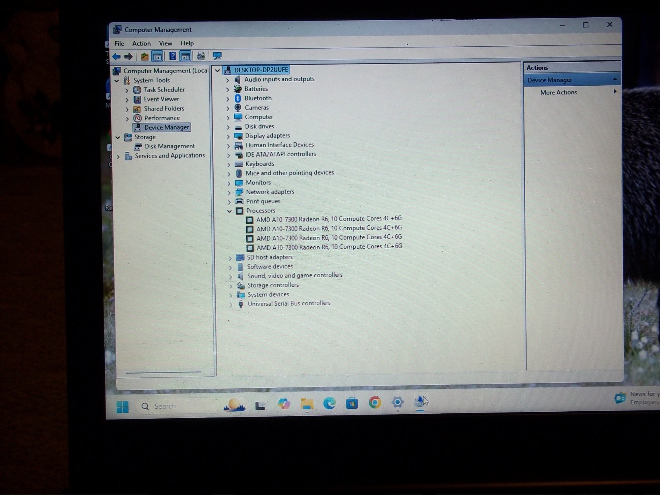Select the last AMD A10-7300 processor entry
The height and width of the screenshot is (495, 660).
[329, 247]
